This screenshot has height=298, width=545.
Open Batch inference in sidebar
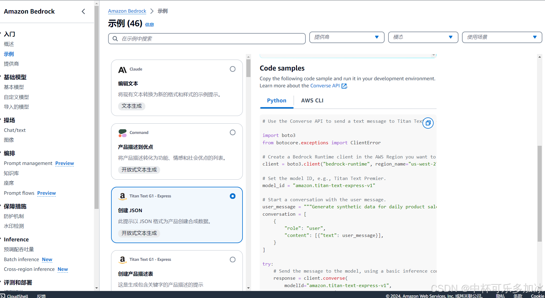tap(21, 259)
